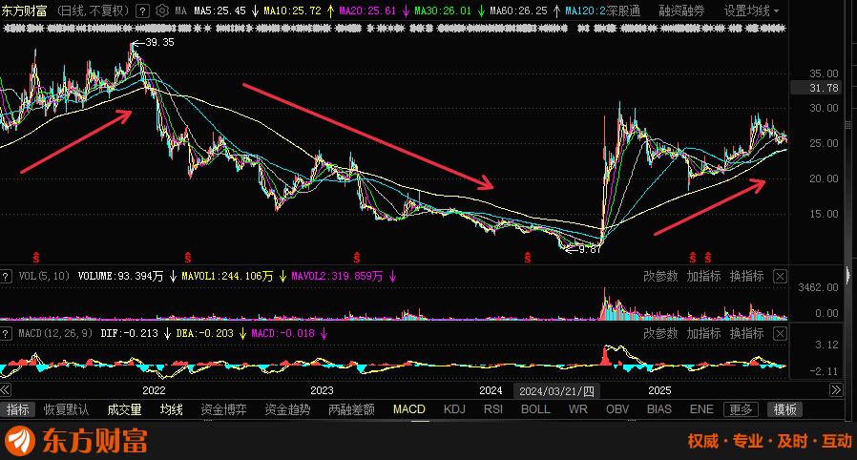Screen dimensions: 857x460
Task: Click the vertical scrollbar grip on the right edge
Action: [848, 126]
